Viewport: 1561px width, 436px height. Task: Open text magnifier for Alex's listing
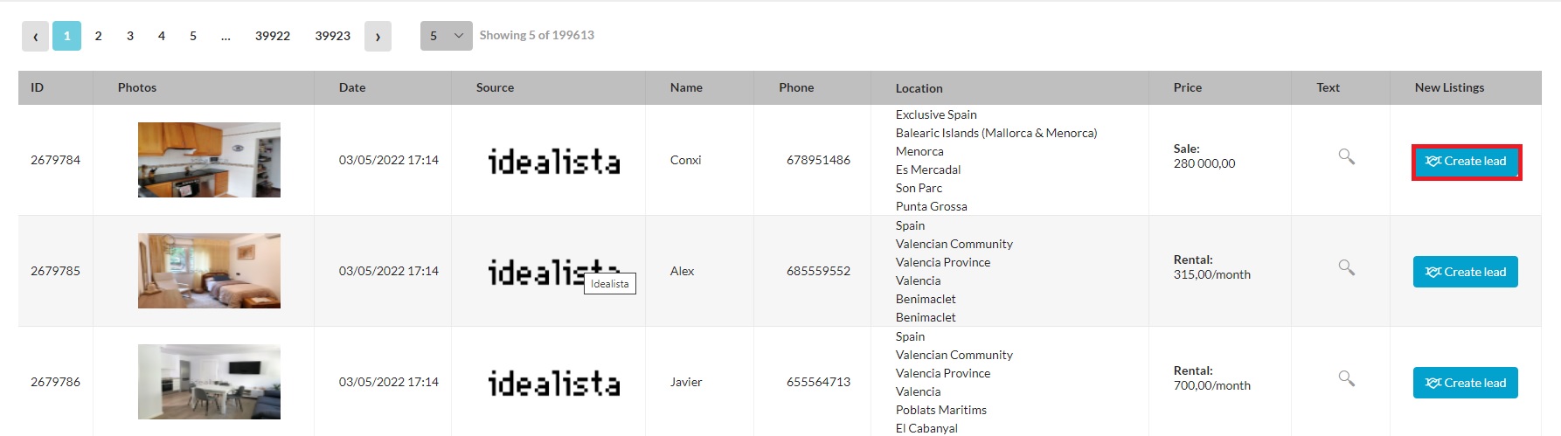click(x=1346, y=267)
